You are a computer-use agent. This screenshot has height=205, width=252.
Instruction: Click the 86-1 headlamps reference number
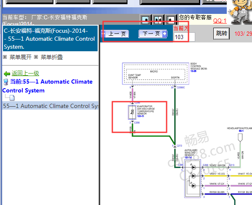coord(241,131)
